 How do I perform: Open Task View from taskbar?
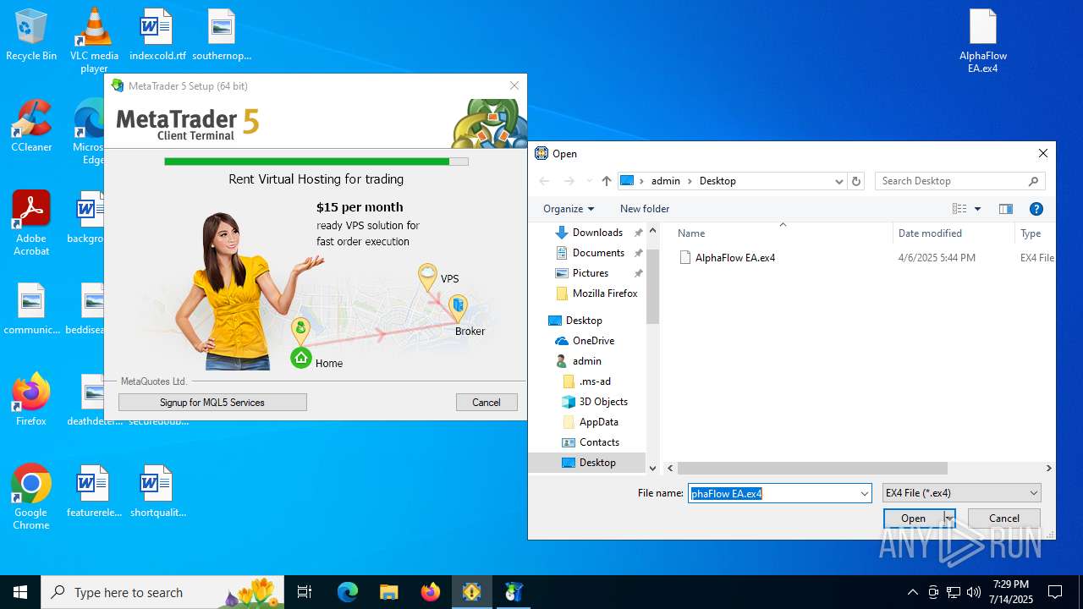305,592
